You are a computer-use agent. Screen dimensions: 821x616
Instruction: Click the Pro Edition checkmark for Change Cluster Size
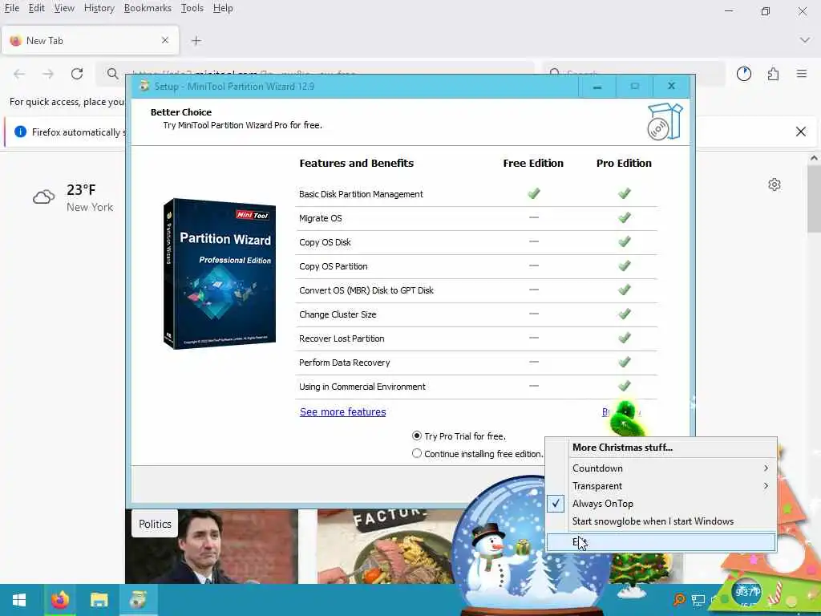[x=624, y=314]
